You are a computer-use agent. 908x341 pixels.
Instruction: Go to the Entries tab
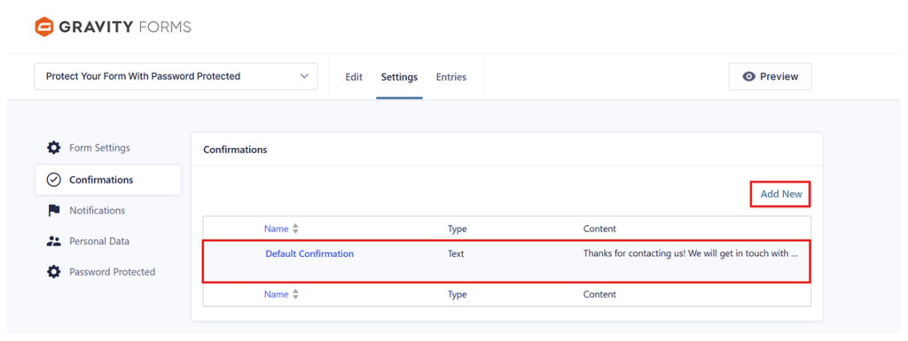point(451,77)
